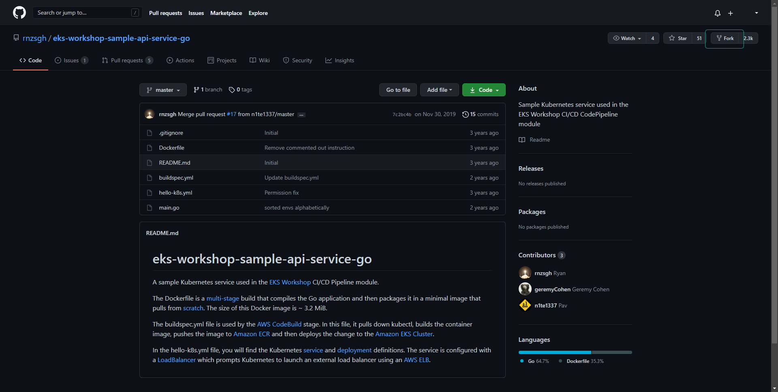Open the 1 branch link

(208, 90)
